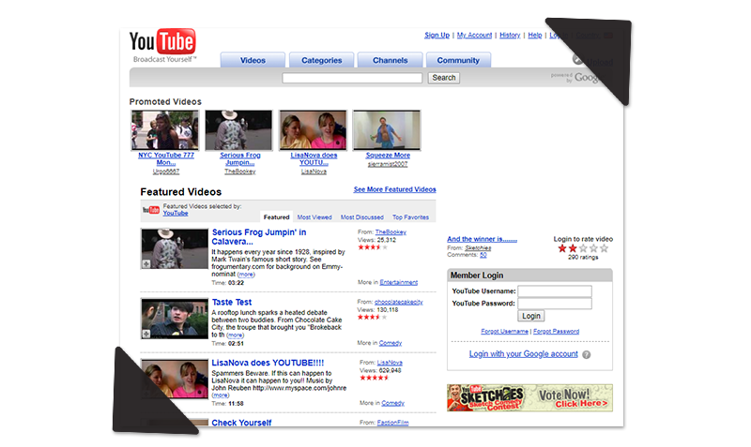Open TheBookey uploader under promoted video
Viewport: 751px width, 447px height.
click(x=240, y=171)
